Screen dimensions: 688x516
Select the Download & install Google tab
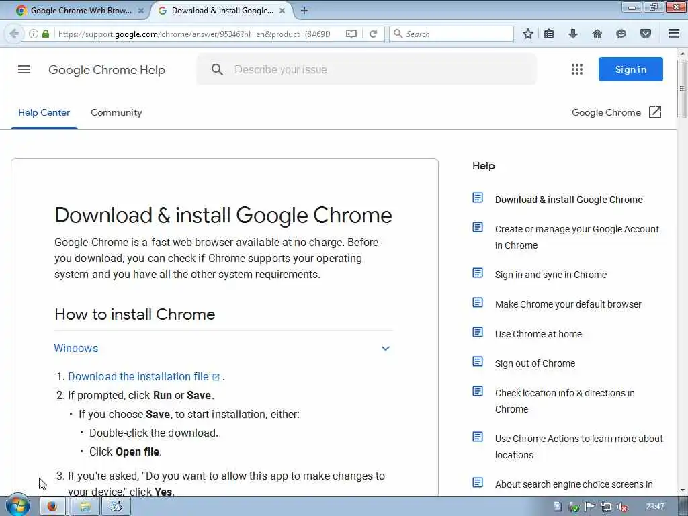click(x=223, y=11)
